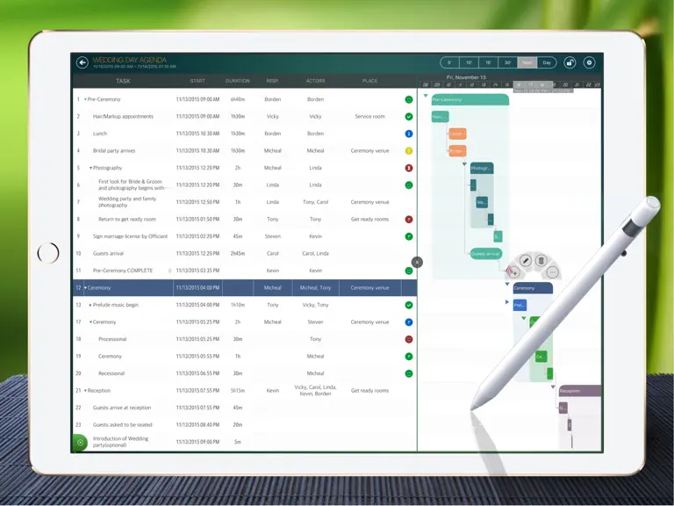Open the settings gear icon
Viewport: 674px width, 506px height.
590,63
